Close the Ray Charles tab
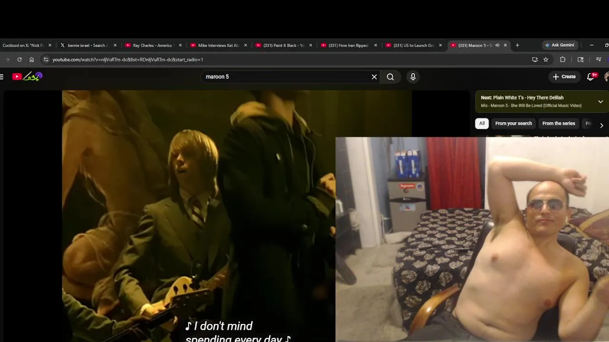The height and width of the screenshot is (342, 609). tap(180, 45)
